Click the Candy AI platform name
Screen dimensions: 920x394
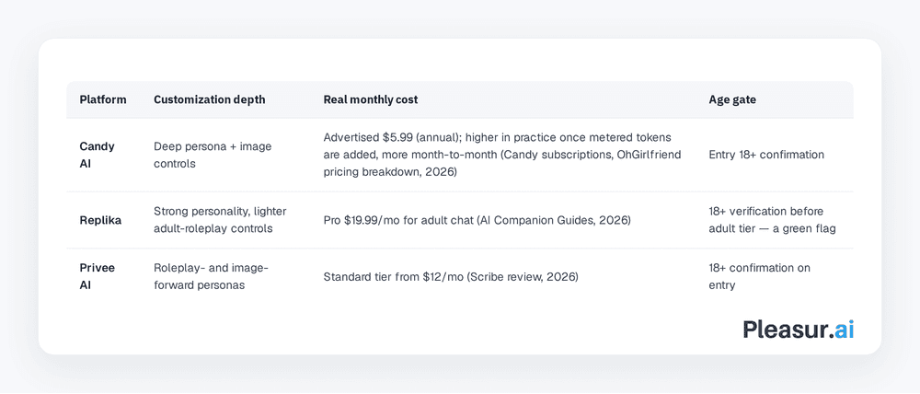point(98,155)
